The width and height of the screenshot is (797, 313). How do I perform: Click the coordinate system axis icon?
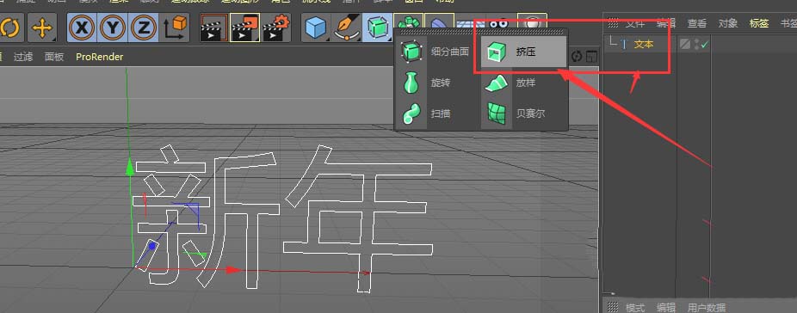175,28
